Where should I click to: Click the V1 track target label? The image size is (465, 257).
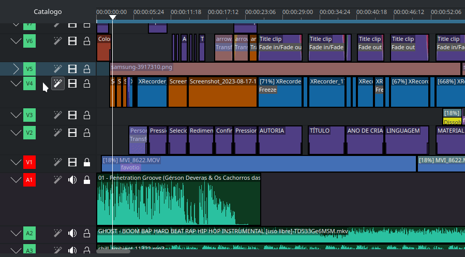coord(29,163)
